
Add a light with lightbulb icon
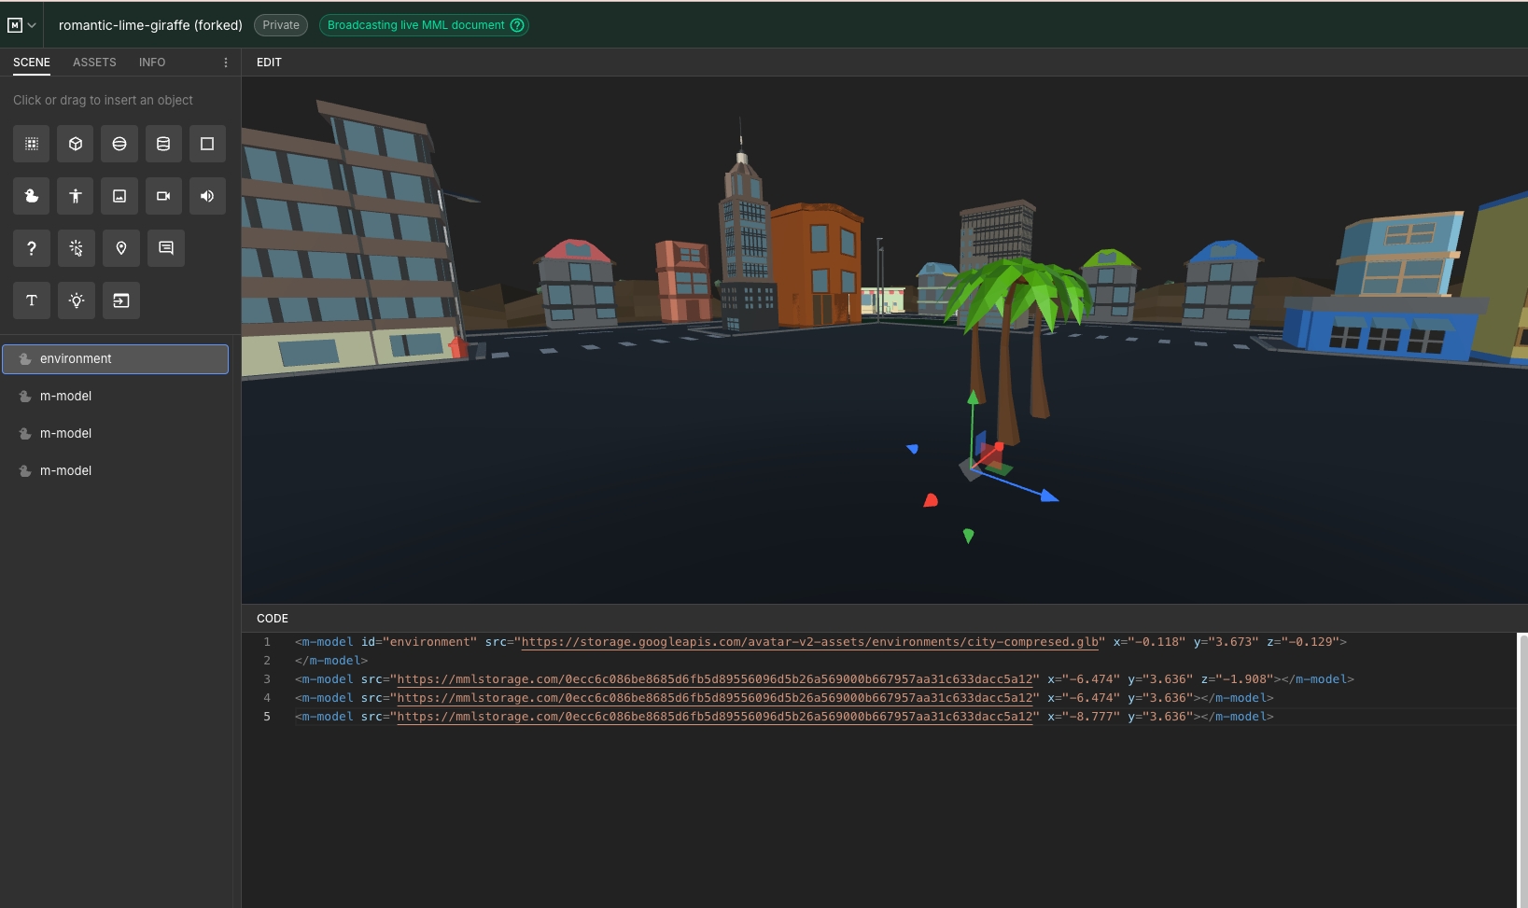pyautogui.click(x=76, y=300)
